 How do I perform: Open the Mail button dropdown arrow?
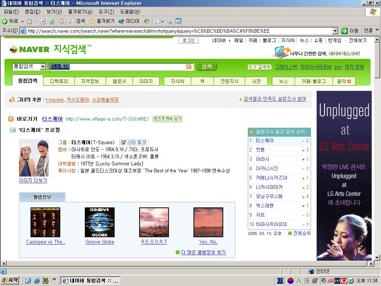pos(163,22)
